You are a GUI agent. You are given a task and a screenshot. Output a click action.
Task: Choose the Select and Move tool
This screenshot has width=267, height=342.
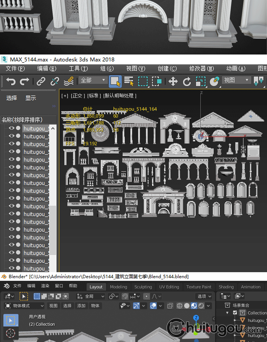173,81
